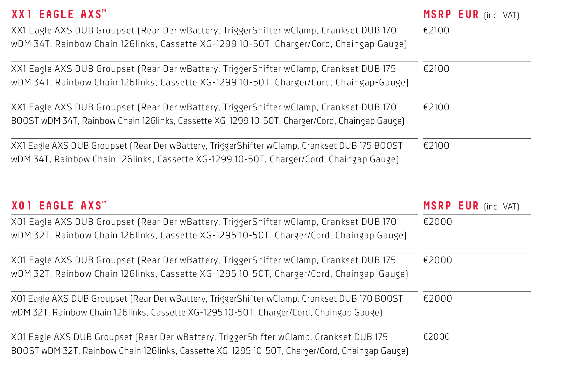Select XX1 groupset description with DUB 170 BOOST crankset
Screen dimensions: 569x379
[208, 114]
